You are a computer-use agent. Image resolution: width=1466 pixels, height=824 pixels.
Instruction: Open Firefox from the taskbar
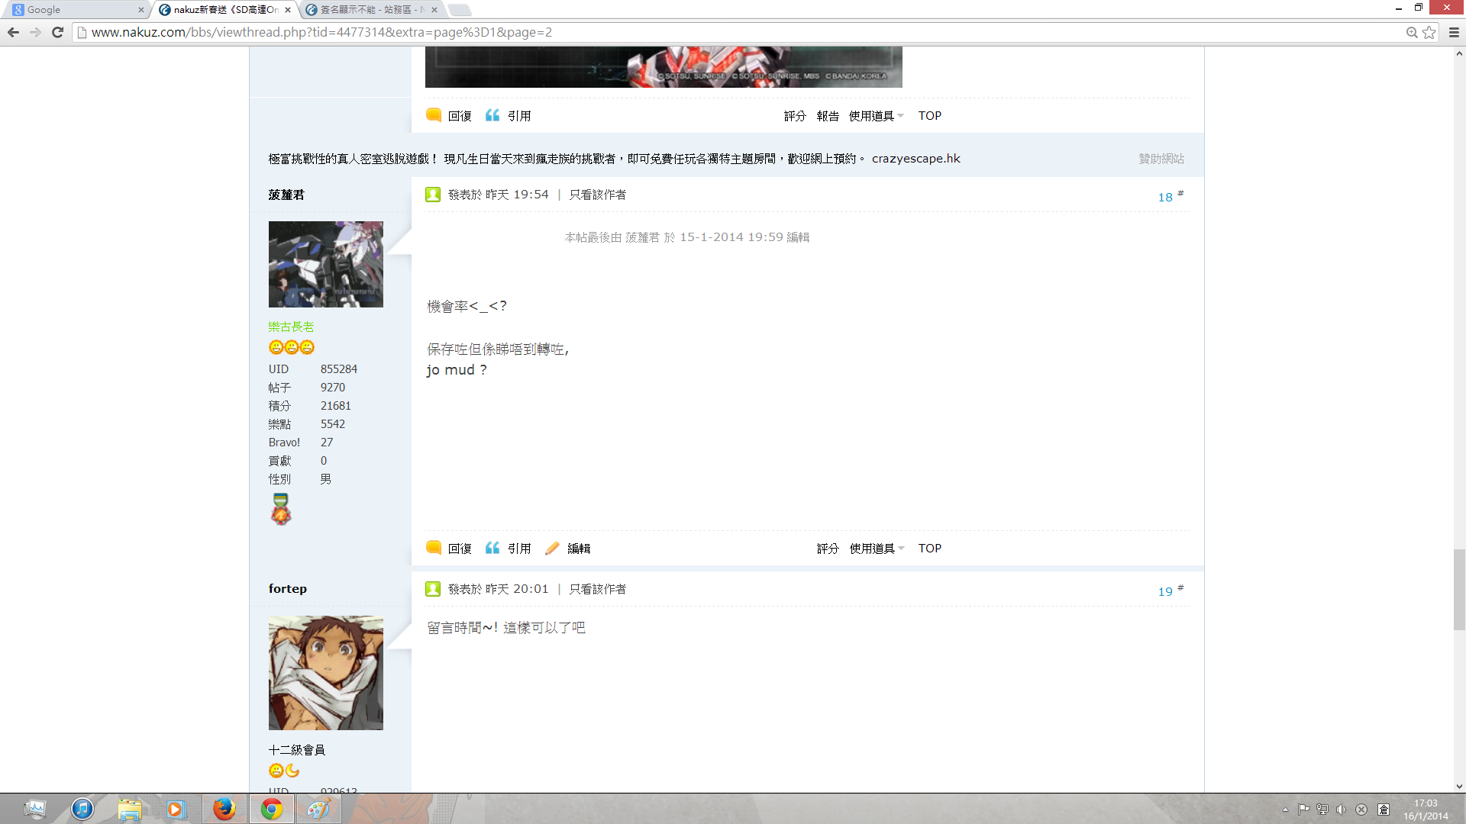pyautogui.click(x=224, y=809)
